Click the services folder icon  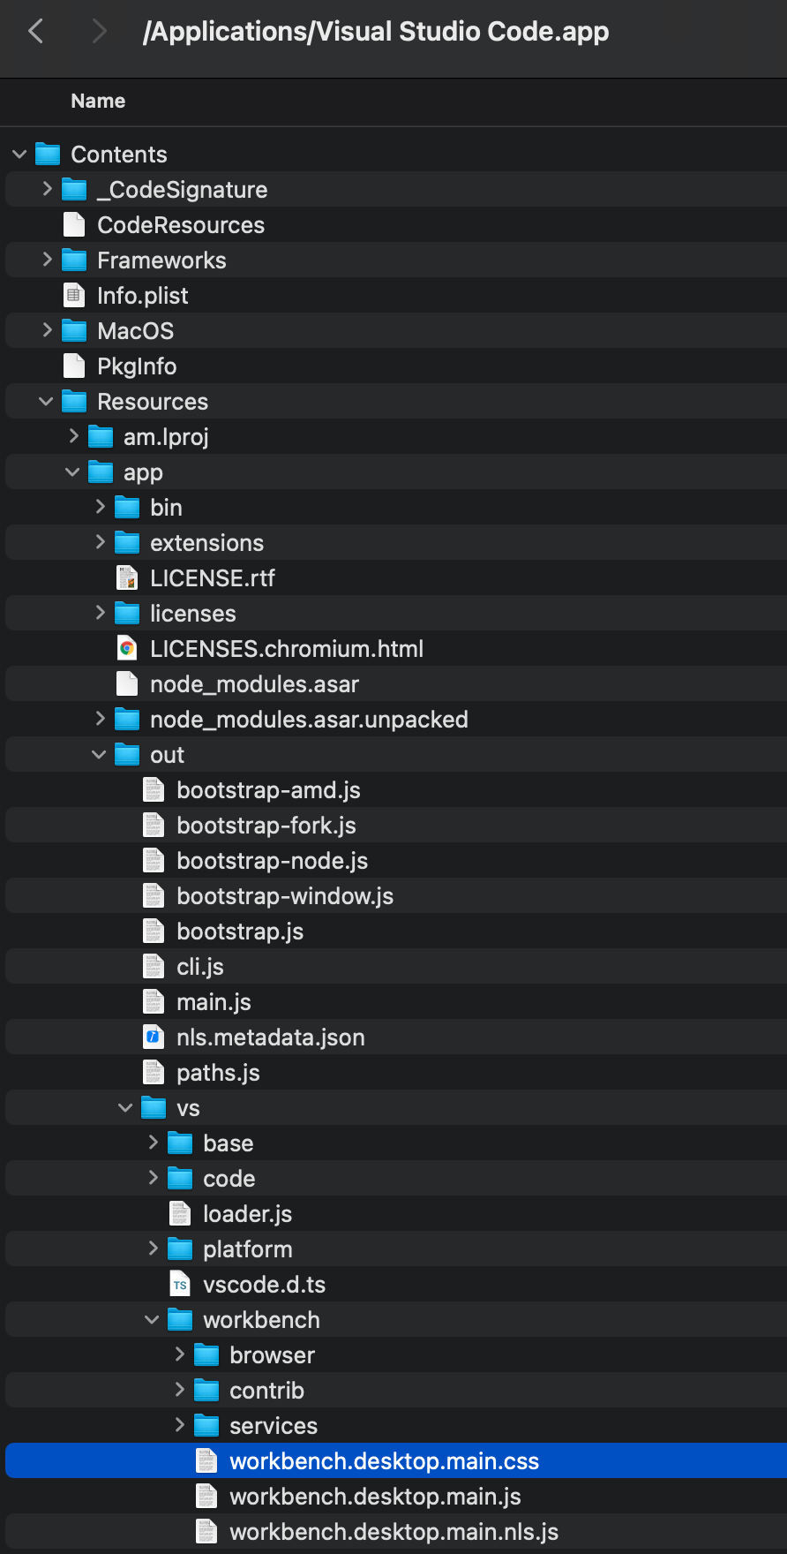pyautogui.click(x=206, y=1426)
